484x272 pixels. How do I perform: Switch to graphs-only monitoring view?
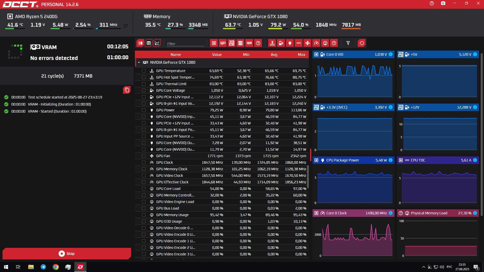[157, 43]
